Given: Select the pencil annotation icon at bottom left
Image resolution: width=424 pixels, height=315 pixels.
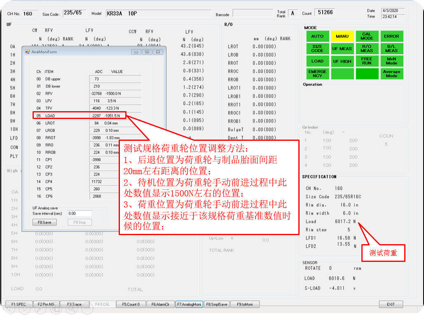Looking at the screenshot, I should [40, 309].
